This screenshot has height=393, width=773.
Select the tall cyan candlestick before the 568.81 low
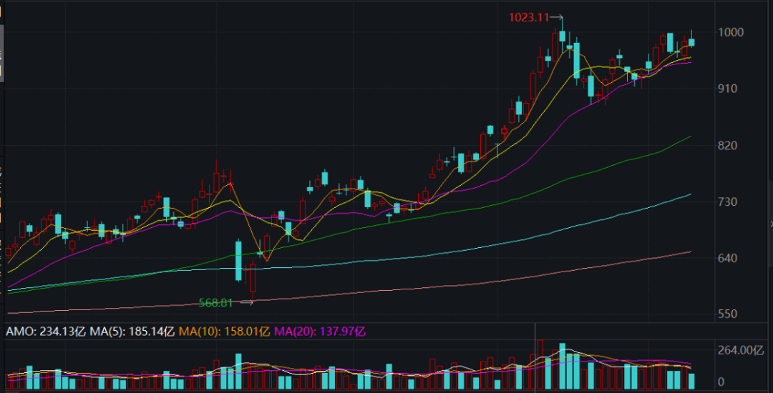[238, 261]
